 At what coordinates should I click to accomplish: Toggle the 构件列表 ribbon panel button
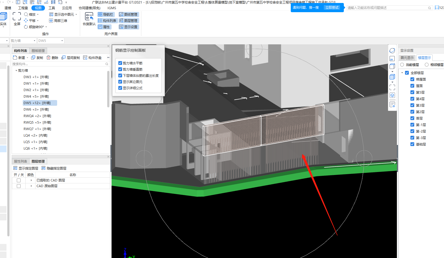click(107, 21)
